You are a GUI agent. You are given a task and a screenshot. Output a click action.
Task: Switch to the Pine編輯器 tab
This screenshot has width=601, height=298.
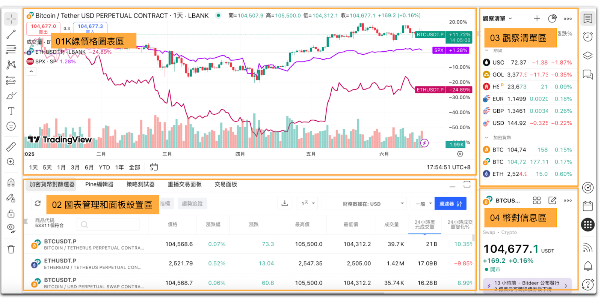tap(99, 184)
